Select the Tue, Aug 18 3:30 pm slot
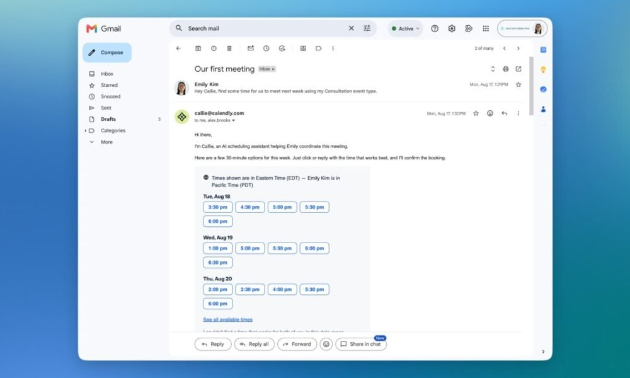The image size is (630, 378). click(218, 207)
